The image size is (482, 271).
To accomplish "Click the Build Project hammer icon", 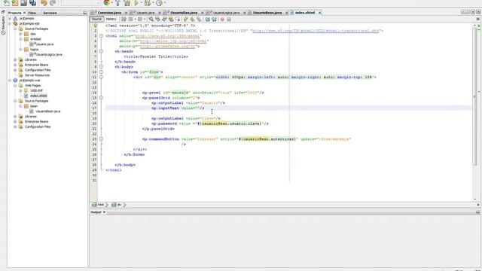I will tap(117, 3).
